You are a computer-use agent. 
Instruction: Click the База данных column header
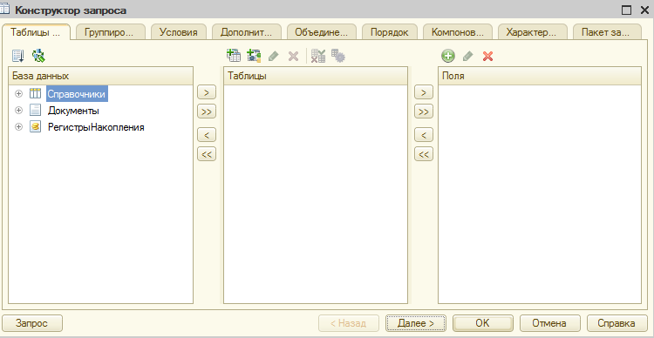pos(100,76)
